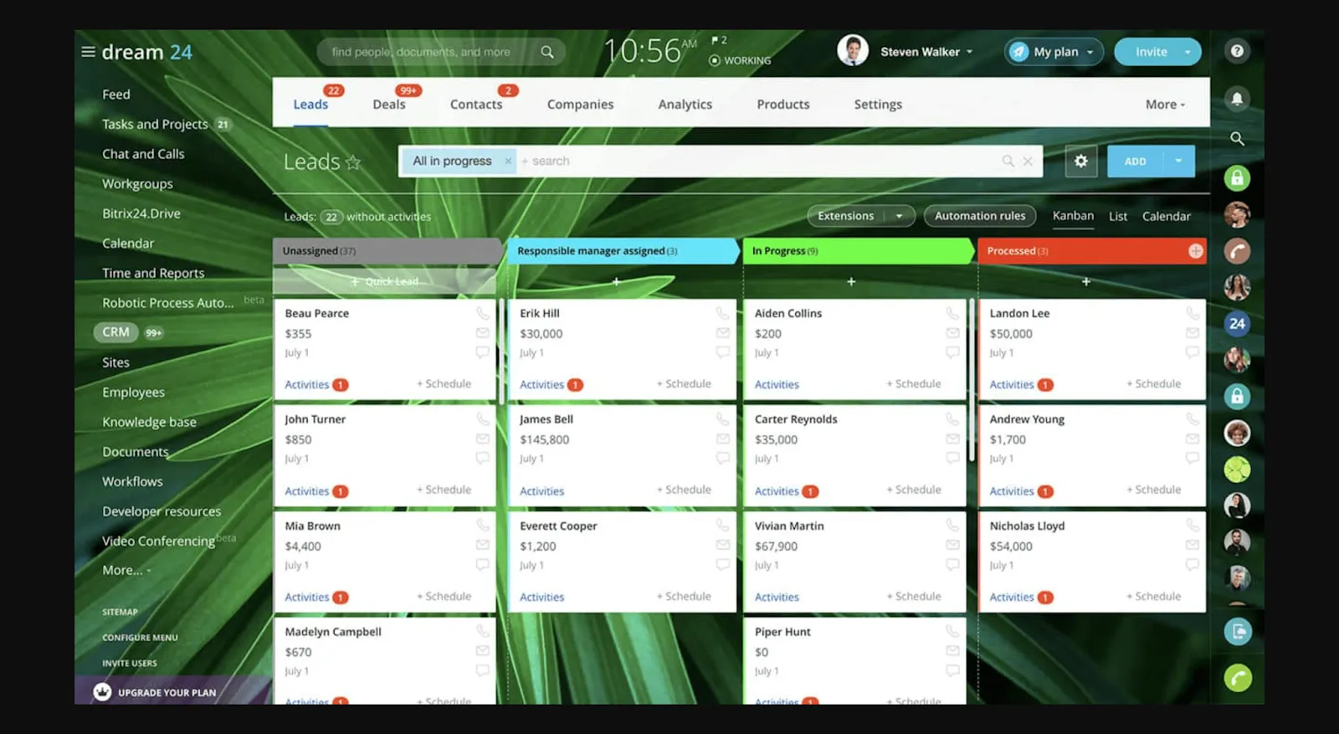Expand More... in the left sidebar
Viewport: 1339px width, 734px height.
click(126, 570)
